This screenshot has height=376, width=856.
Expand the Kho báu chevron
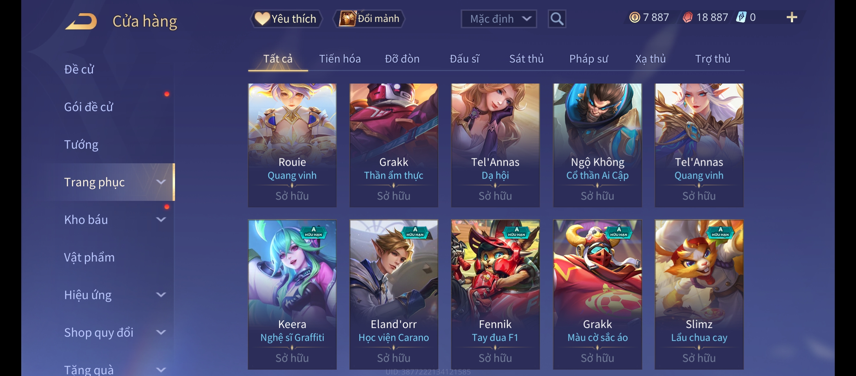[x=161, y=220]
